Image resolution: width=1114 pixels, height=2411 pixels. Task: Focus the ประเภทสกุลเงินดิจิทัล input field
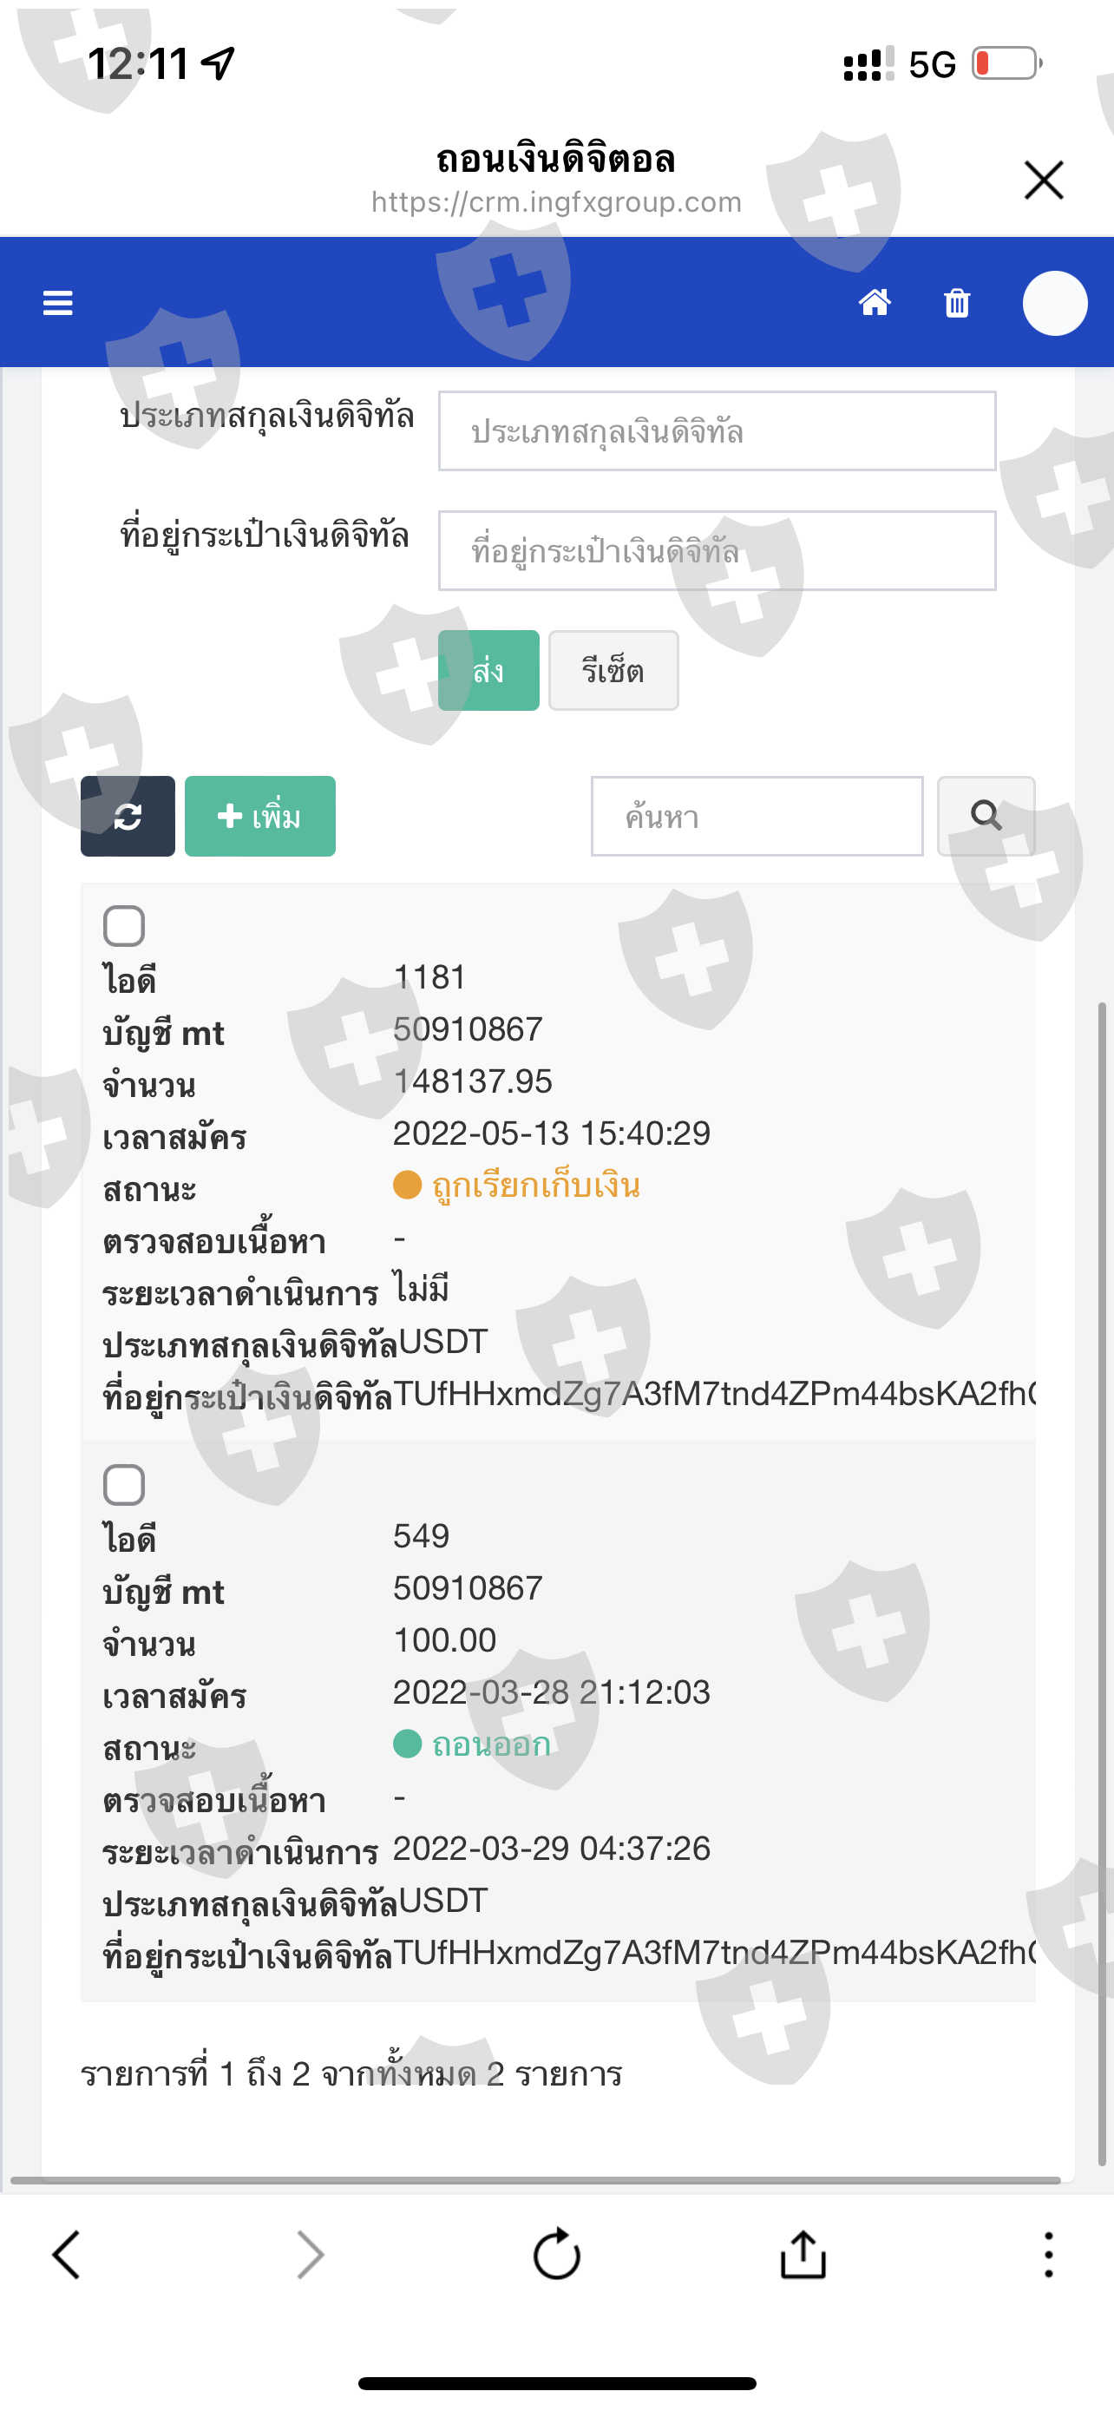click(718, 430)
